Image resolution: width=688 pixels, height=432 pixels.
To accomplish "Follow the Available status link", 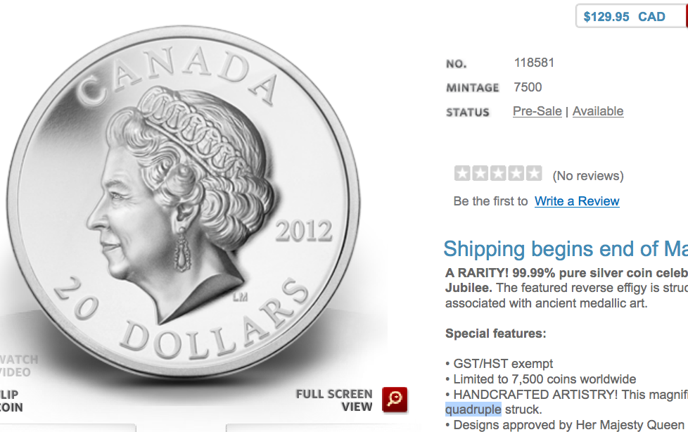I will [x=598, y=111].
